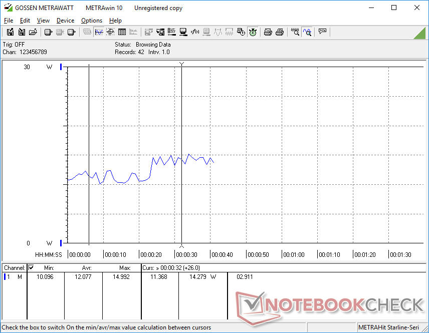Open the View menu
Image resolution: width=429 pixels, height=333 pixels.
[x=43, y=21]
